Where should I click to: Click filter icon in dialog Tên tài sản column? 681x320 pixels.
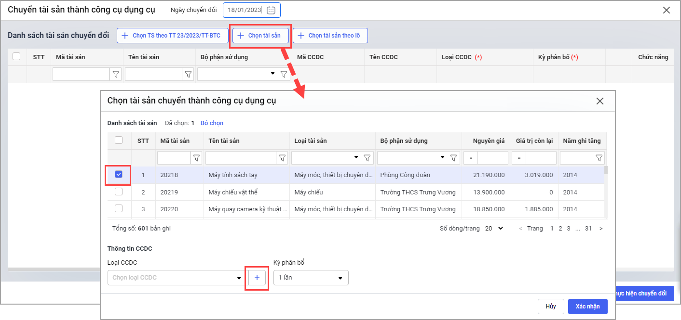[282, 158]
